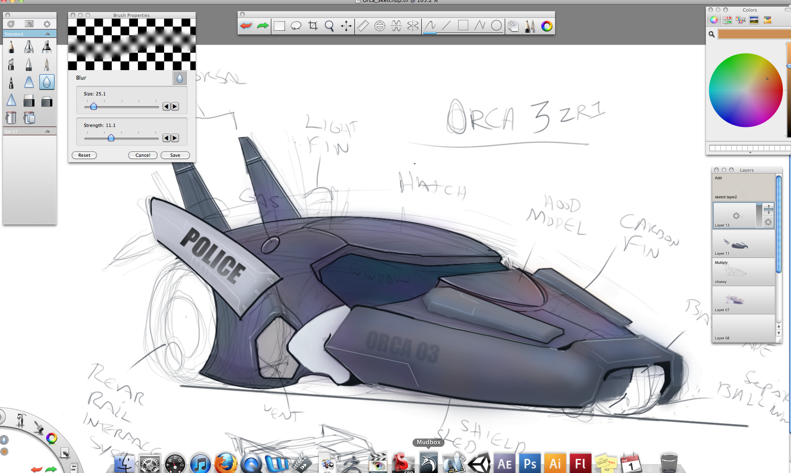The image size is (791, 473).
Task: Select the Lasso selection tool
Action: [x=296, y=26]
